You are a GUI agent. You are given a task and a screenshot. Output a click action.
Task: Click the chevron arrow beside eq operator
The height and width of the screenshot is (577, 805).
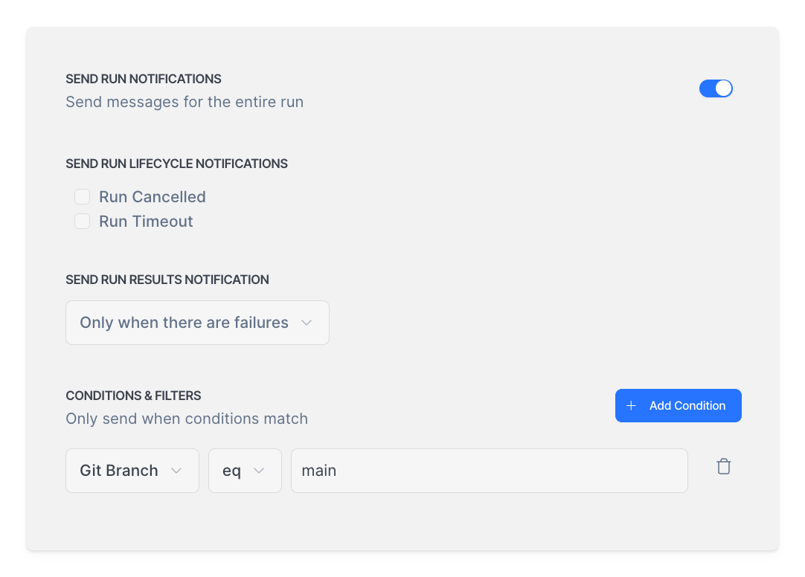[x=259, y=471]
